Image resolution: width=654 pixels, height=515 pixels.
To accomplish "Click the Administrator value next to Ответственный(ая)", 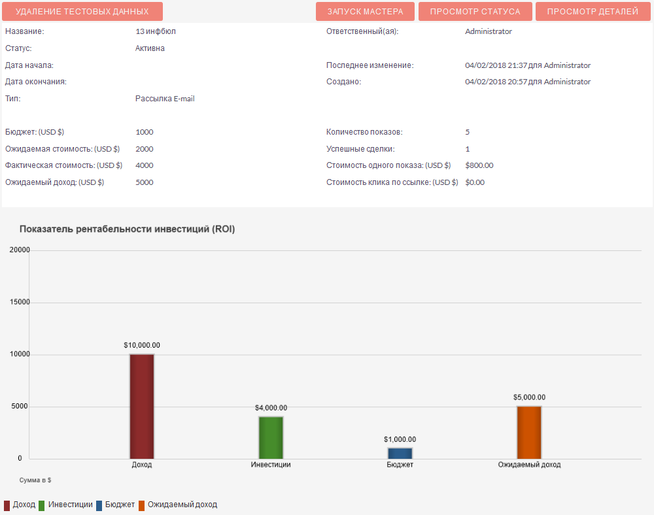I will tap(488, 31).
